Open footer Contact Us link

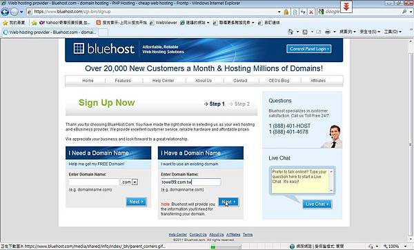click(x=198, y=235)
